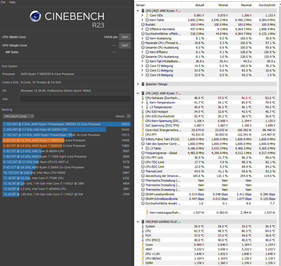Screen dimensions: 281x266
Task: Click the Infinity Fabric Takt clock icon
Action: [x=143, y=139]
